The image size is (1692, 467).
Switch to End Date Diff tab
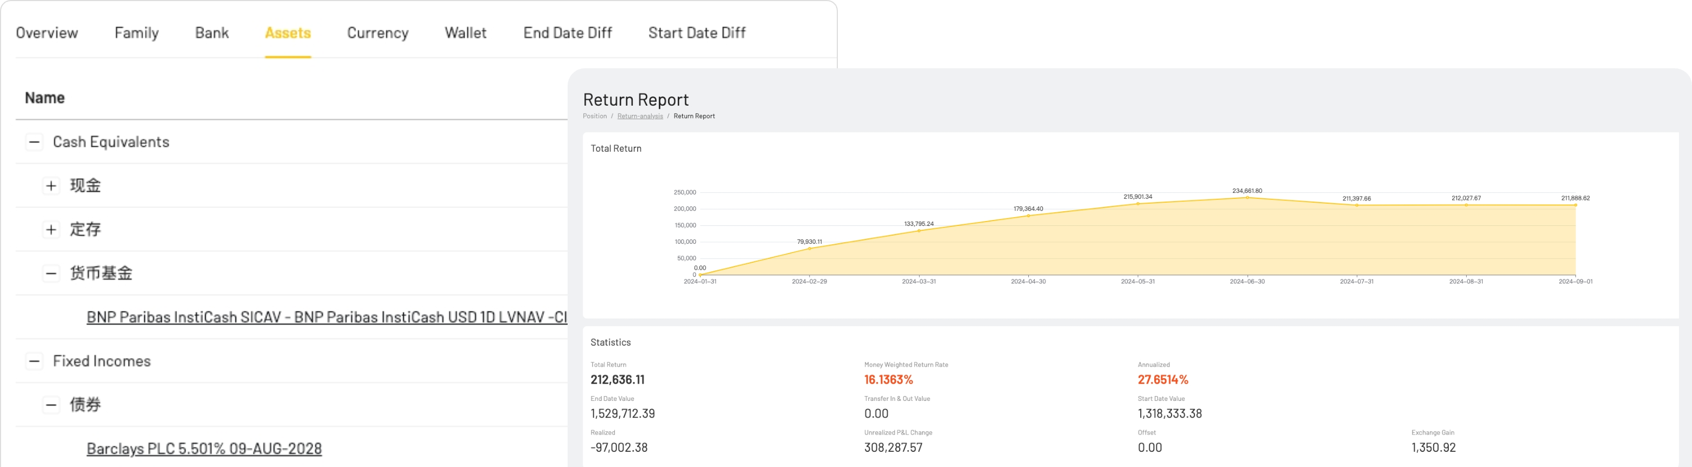coord(568,33)
